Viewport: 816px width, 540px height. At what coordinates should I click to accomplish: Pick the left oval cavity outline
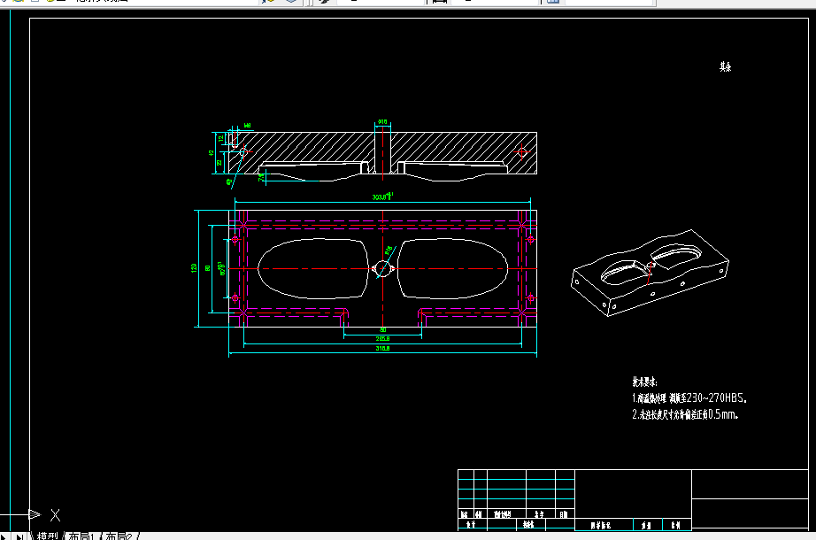(x=313, y=269)
